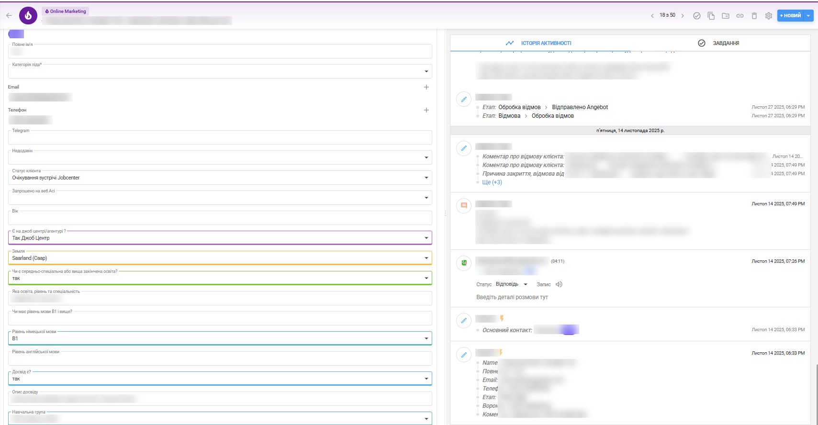Click the green phone call icon
The width and height of the screenshot is (818, 425).
(464, 263)
